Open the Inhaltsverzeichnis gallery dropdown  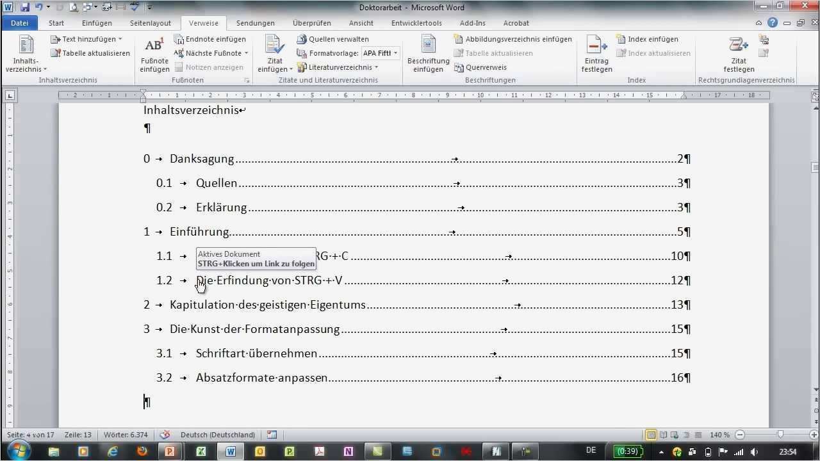pos(26,54)
